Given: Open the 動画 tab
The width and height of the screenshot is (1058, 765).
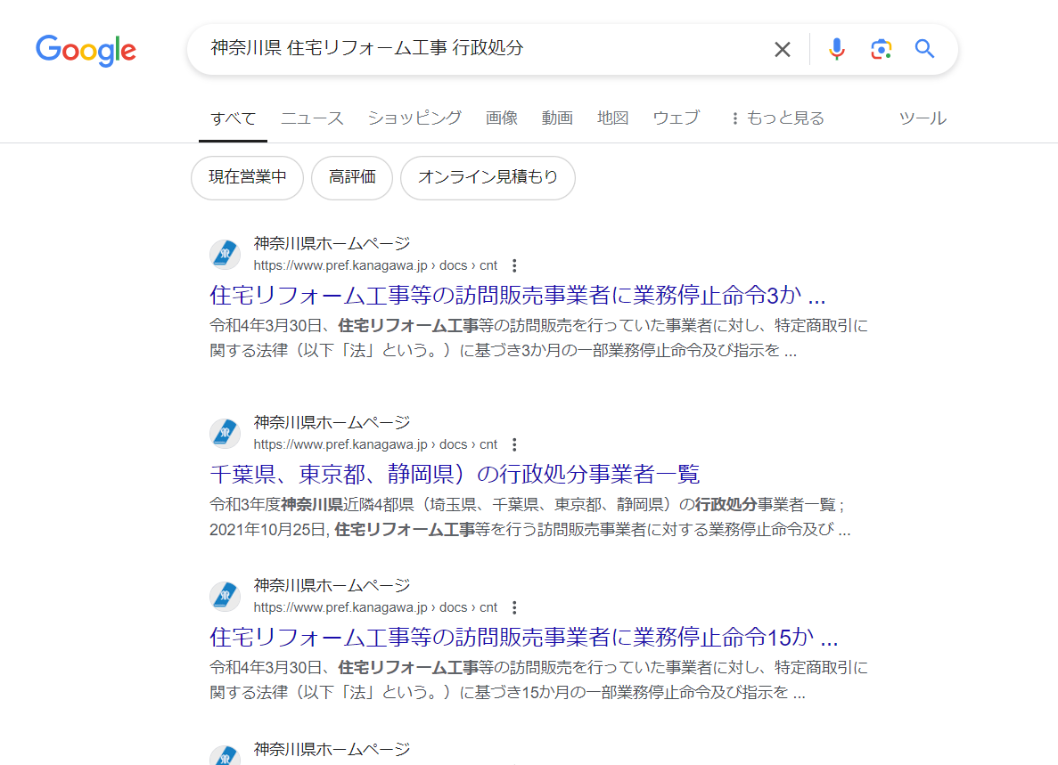Looking at the screenshot, I should 557,118.
